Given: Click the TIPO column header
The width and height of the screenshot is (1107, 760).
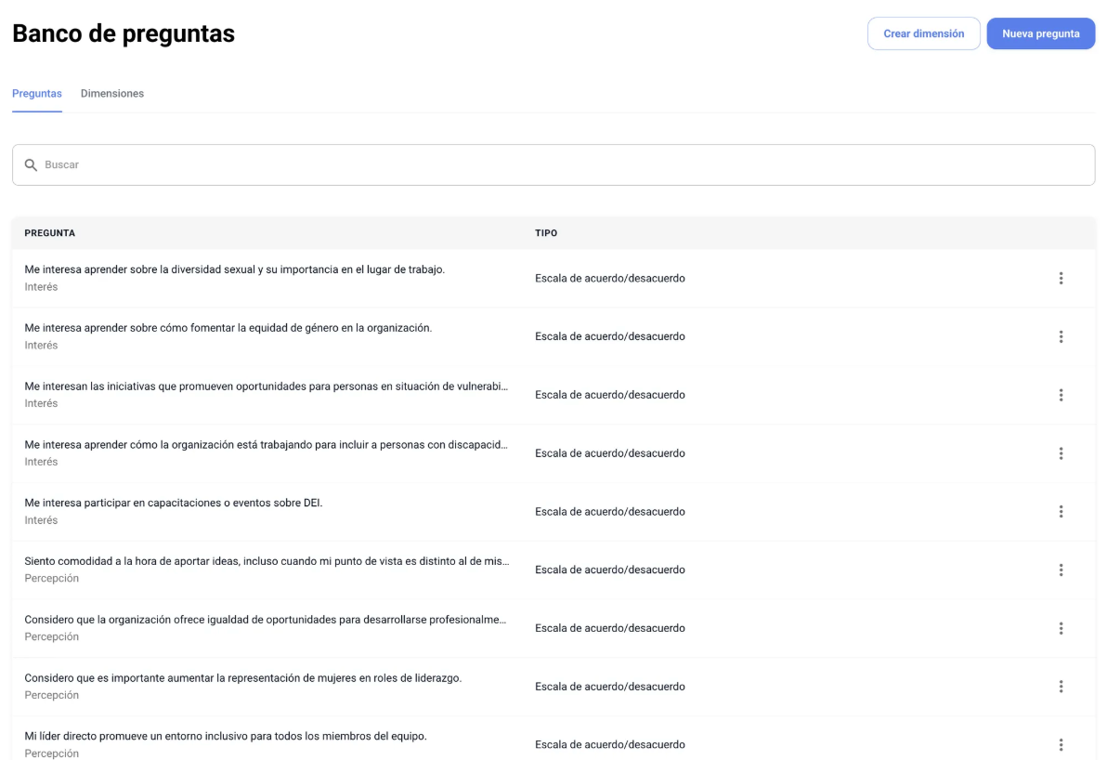Looking at the screenshot, I should (546, 233).
